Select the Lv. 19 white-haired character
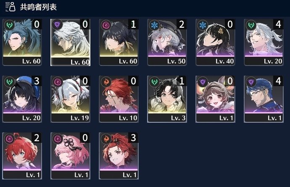The image size is (290, 187). pos(71,99)
